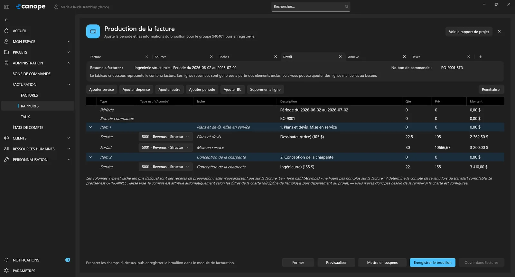The image size is (515, 277).
Task: Go back with the left arrow
Action: [6, 20]
